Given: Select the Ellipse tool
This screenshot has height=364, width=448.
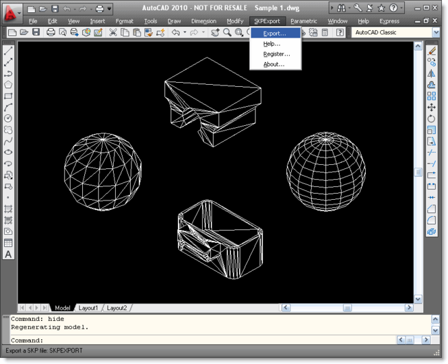Looking at the screenshot, I should 8,152.
